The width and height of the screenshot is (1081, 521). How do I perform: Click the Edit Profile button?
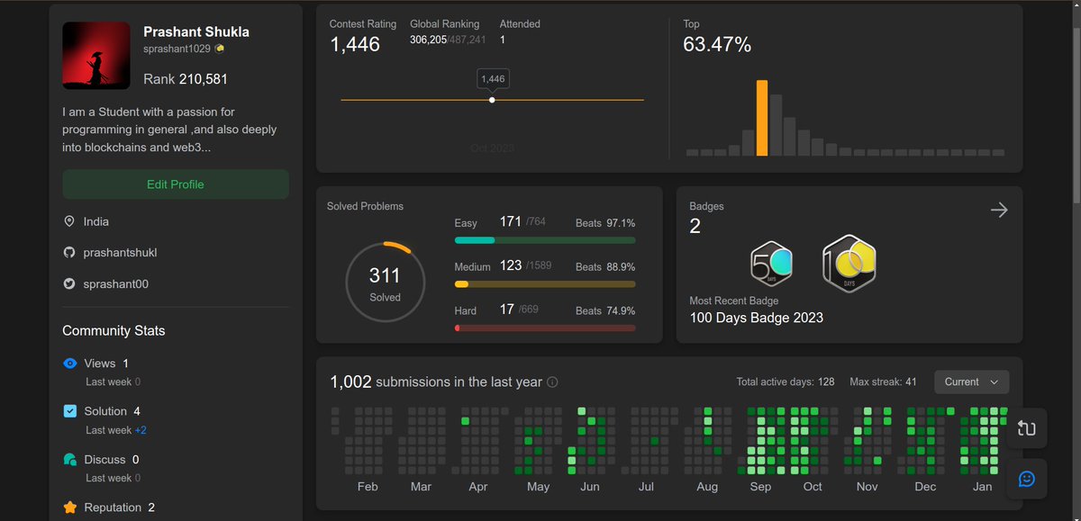point(176,184)
